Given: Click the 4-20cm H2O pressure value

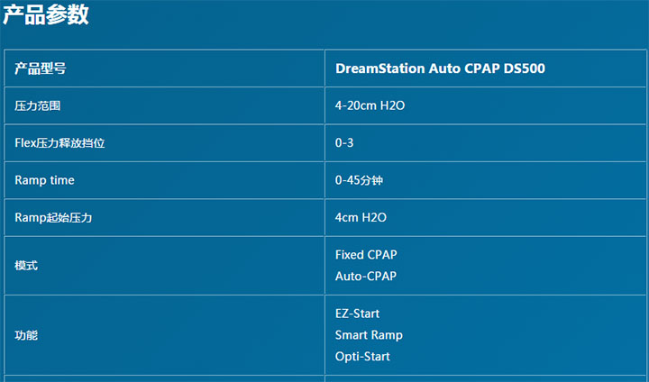Looking at the screenshot, I should point(370,106).
